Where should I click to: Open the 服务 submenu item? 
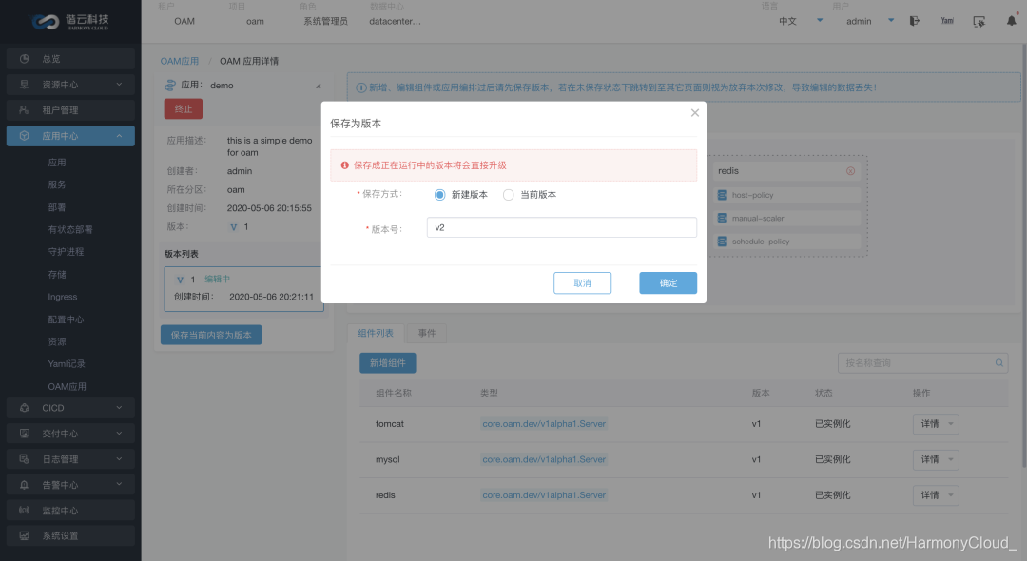57,184
